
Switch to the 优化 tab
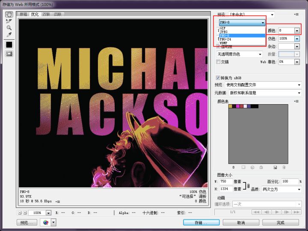[35, 14]
